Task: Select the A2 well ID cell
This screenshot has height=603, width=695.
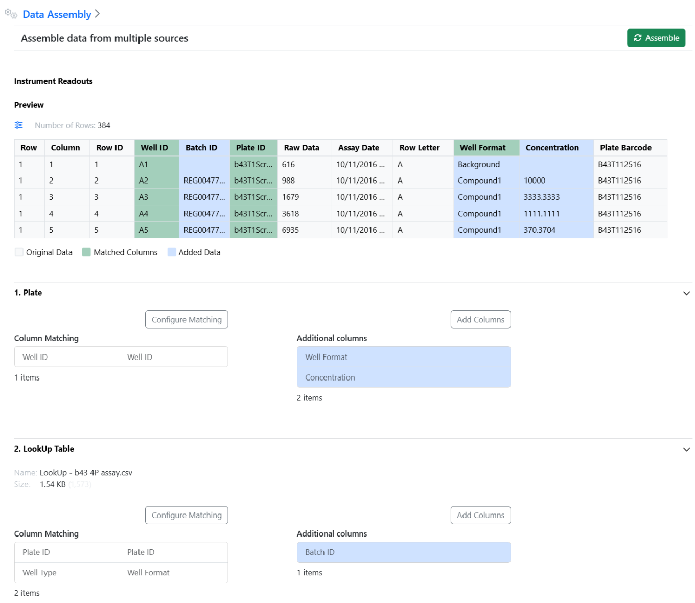Action: point(156,181)
